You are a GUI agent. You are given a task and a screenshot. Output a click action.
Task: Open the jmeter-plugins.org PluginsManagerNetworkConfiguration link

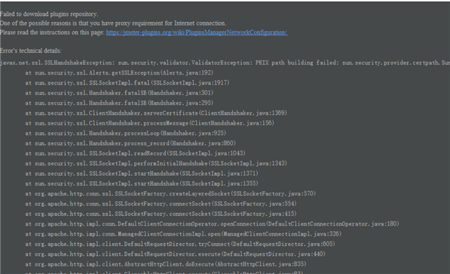coord(197,32)
